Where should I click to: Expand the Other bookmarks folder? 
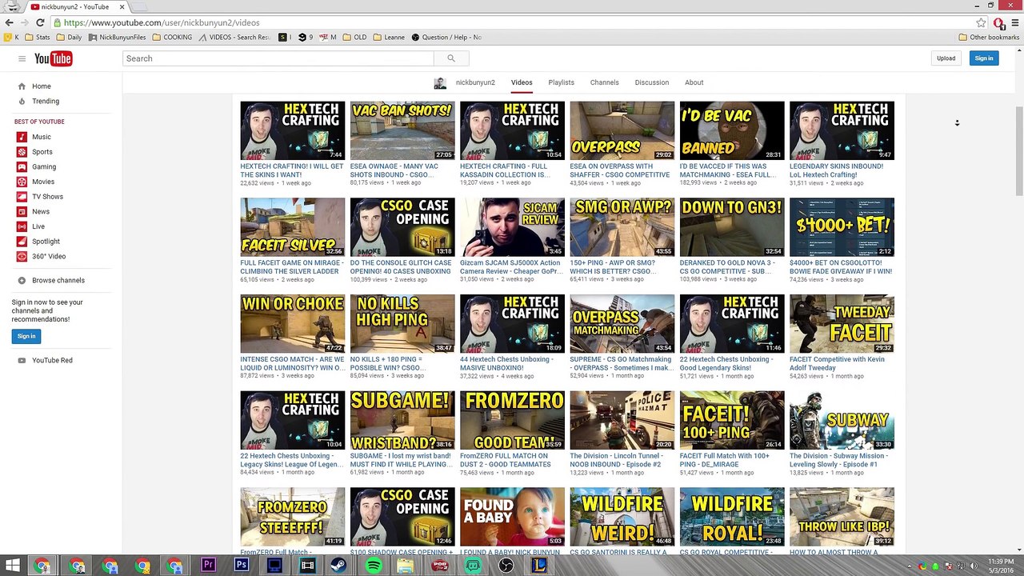(989, 38)
